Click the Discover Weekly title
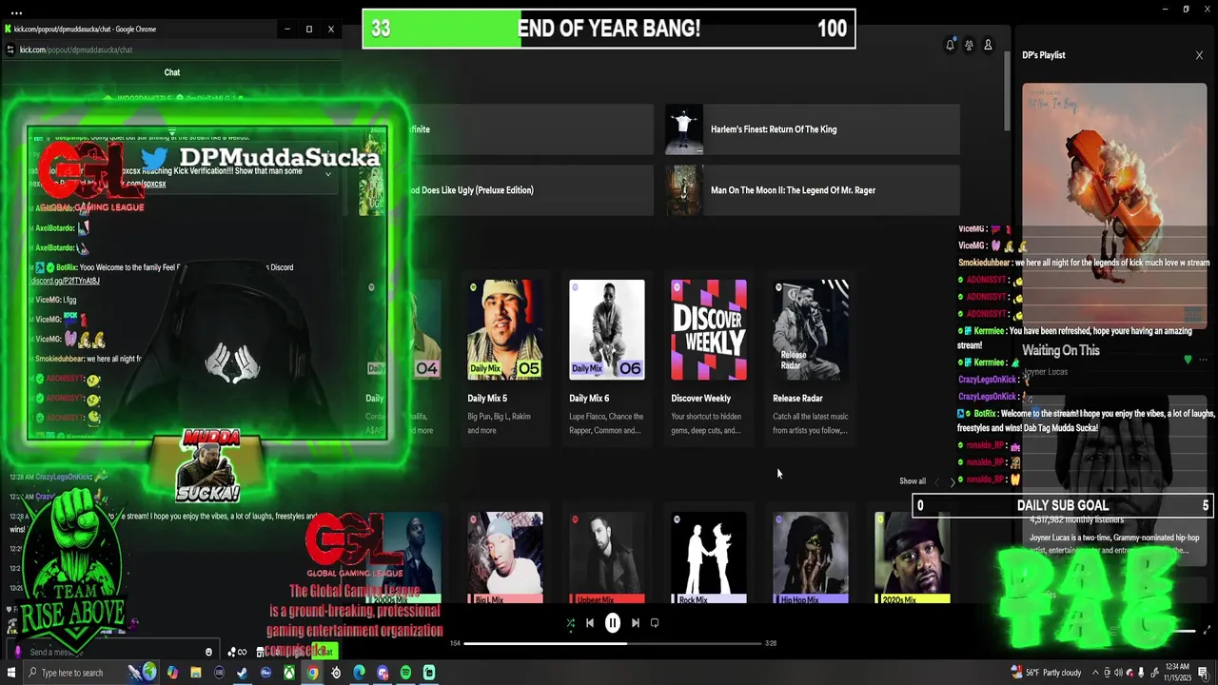This screenshot has width=1218, height=685. (701, 399)
